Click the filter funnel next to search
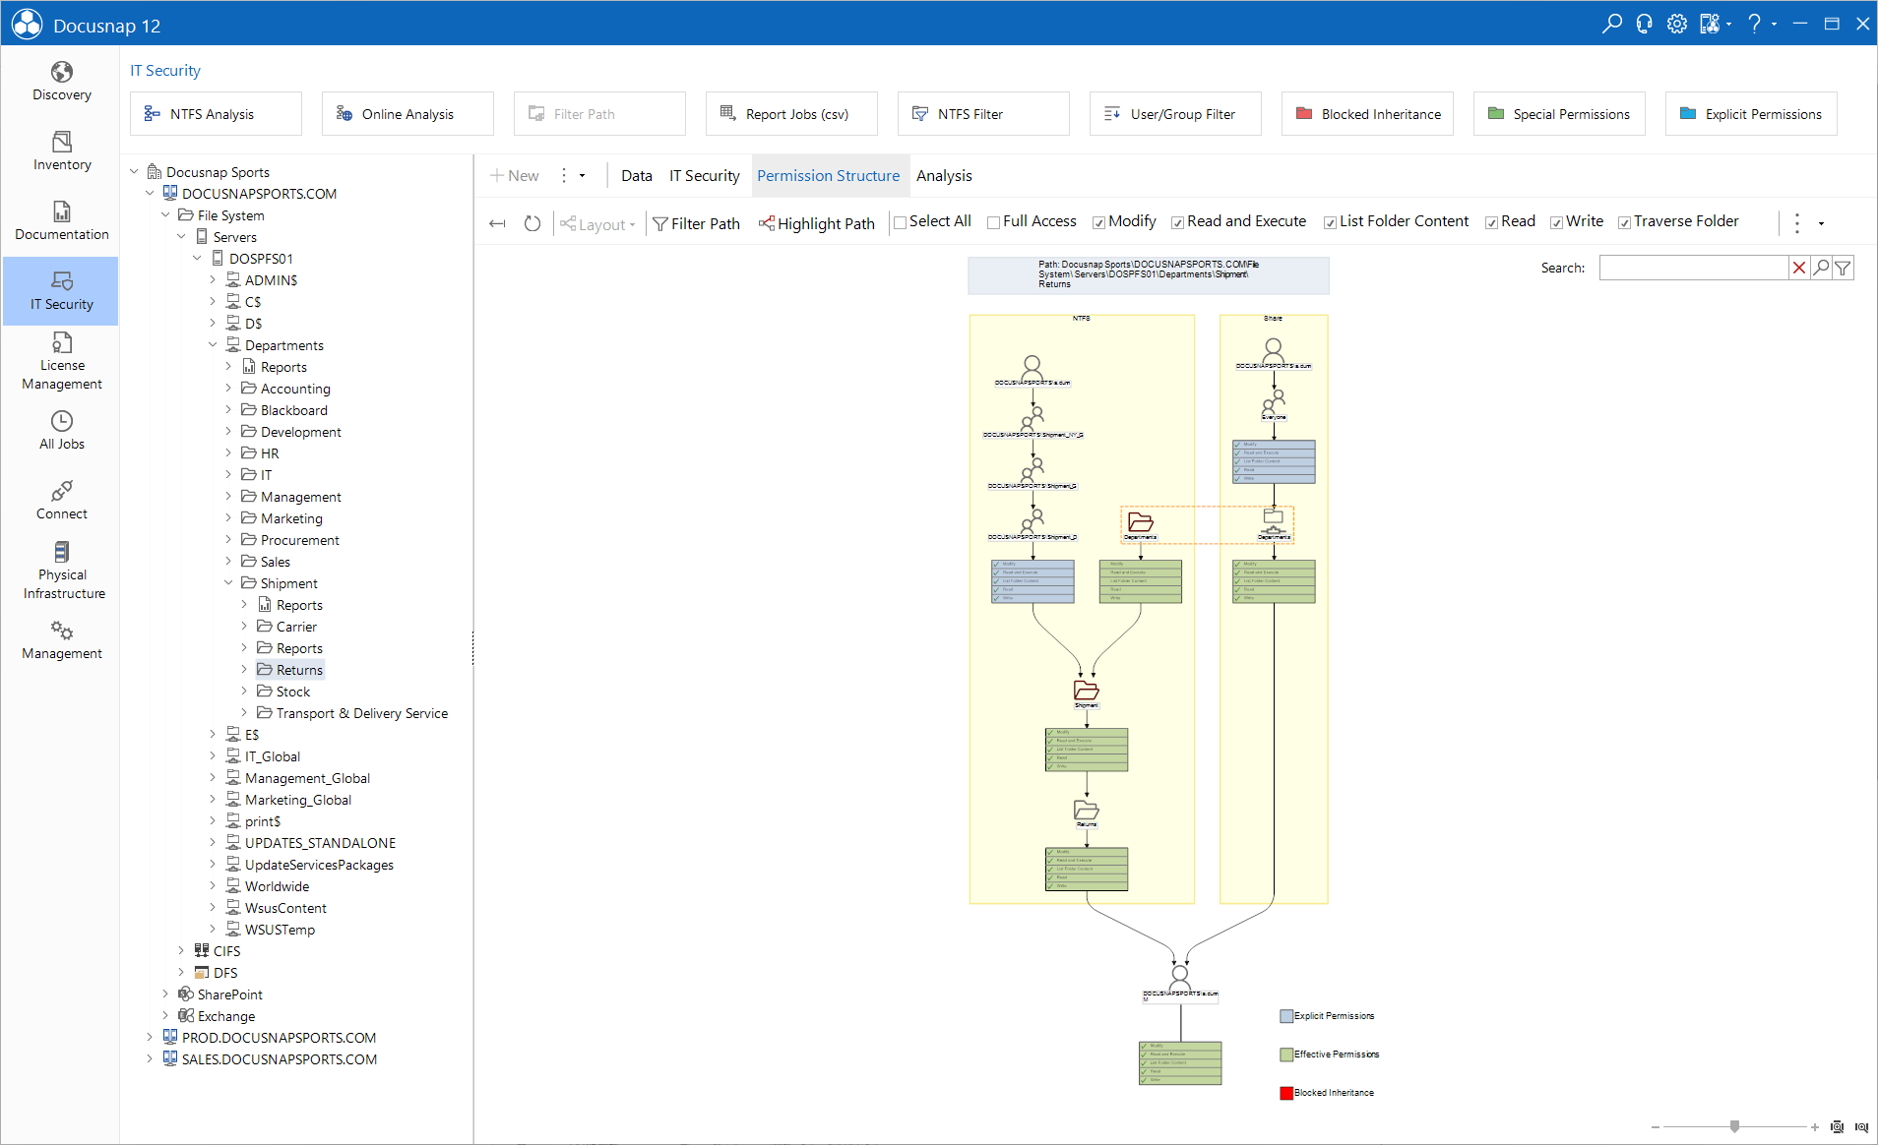This screenshot has width=1878, height=1145. click(1843, 268)
